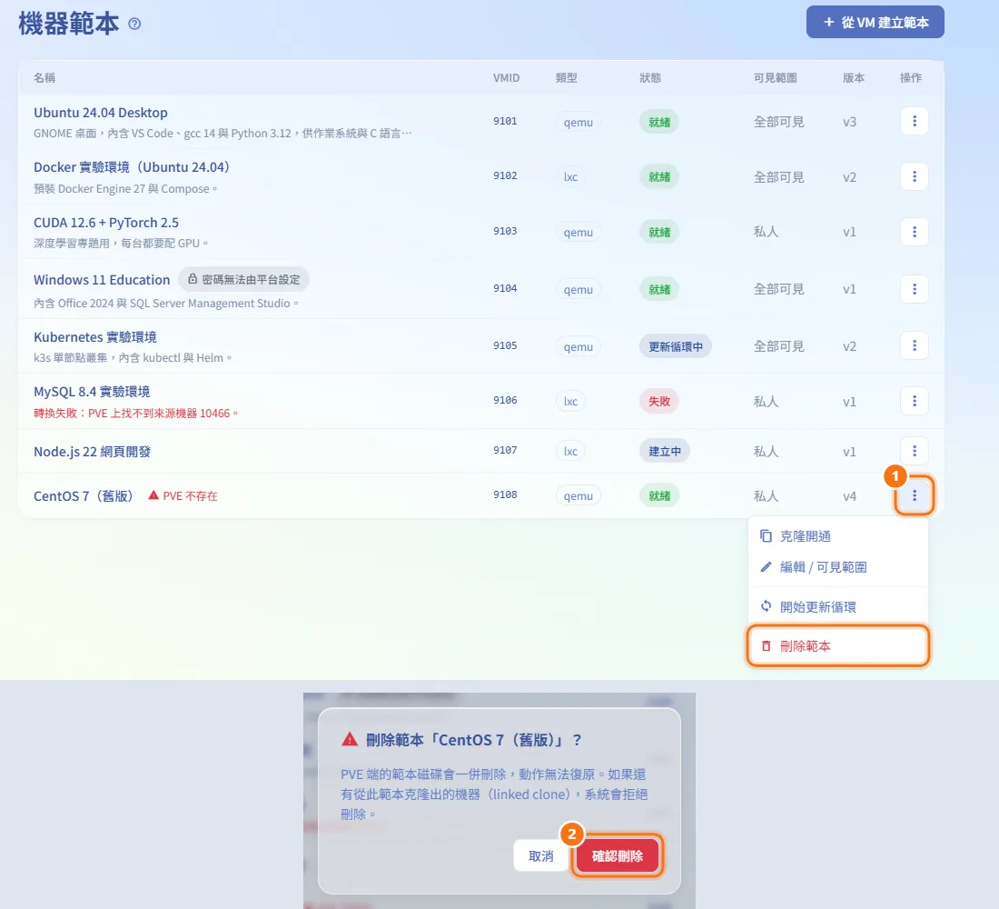Click the 從 VM 建立範本 button
This screenshot has height=909, width=999.
pyautogui.click(x=875, y=23)
